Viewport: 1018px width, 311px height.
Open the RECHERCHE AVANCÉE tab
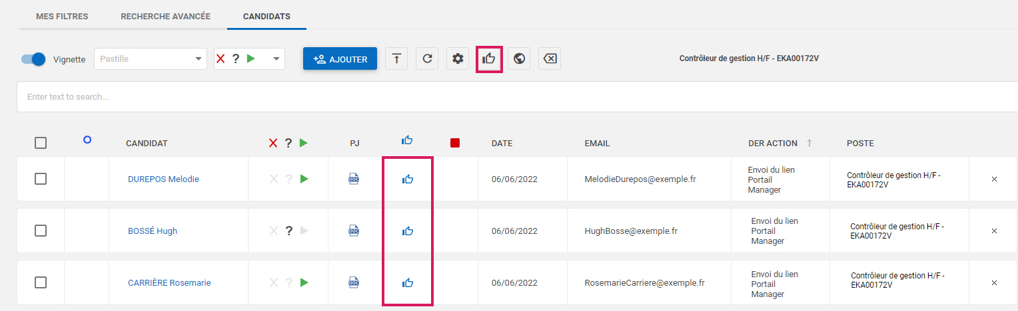coord(165,16)
